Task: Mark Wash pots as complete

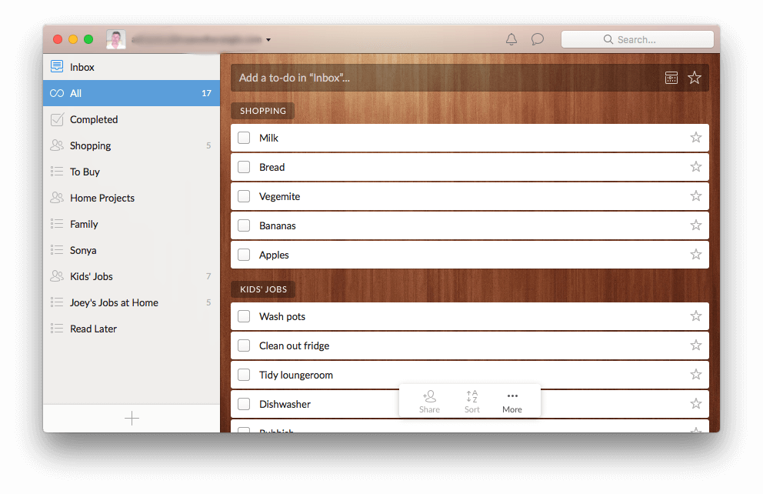Action: (x=244, y=315)
